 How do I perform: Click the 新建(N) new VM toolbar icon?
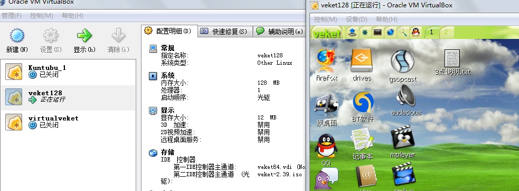17,35
